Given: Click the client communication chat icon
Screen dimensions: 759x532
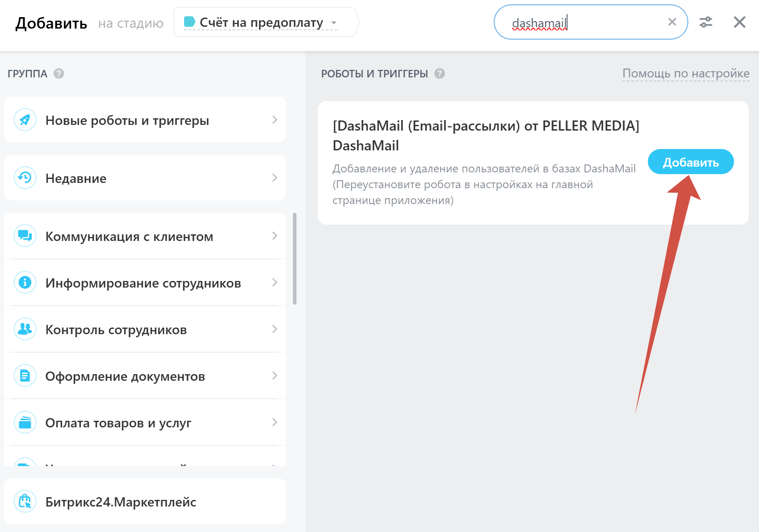Looking at the screenshot, I should [25, 236].
